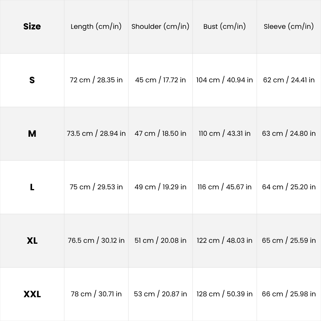Click the Sleeve (cm/in) column header

point(289,26)
